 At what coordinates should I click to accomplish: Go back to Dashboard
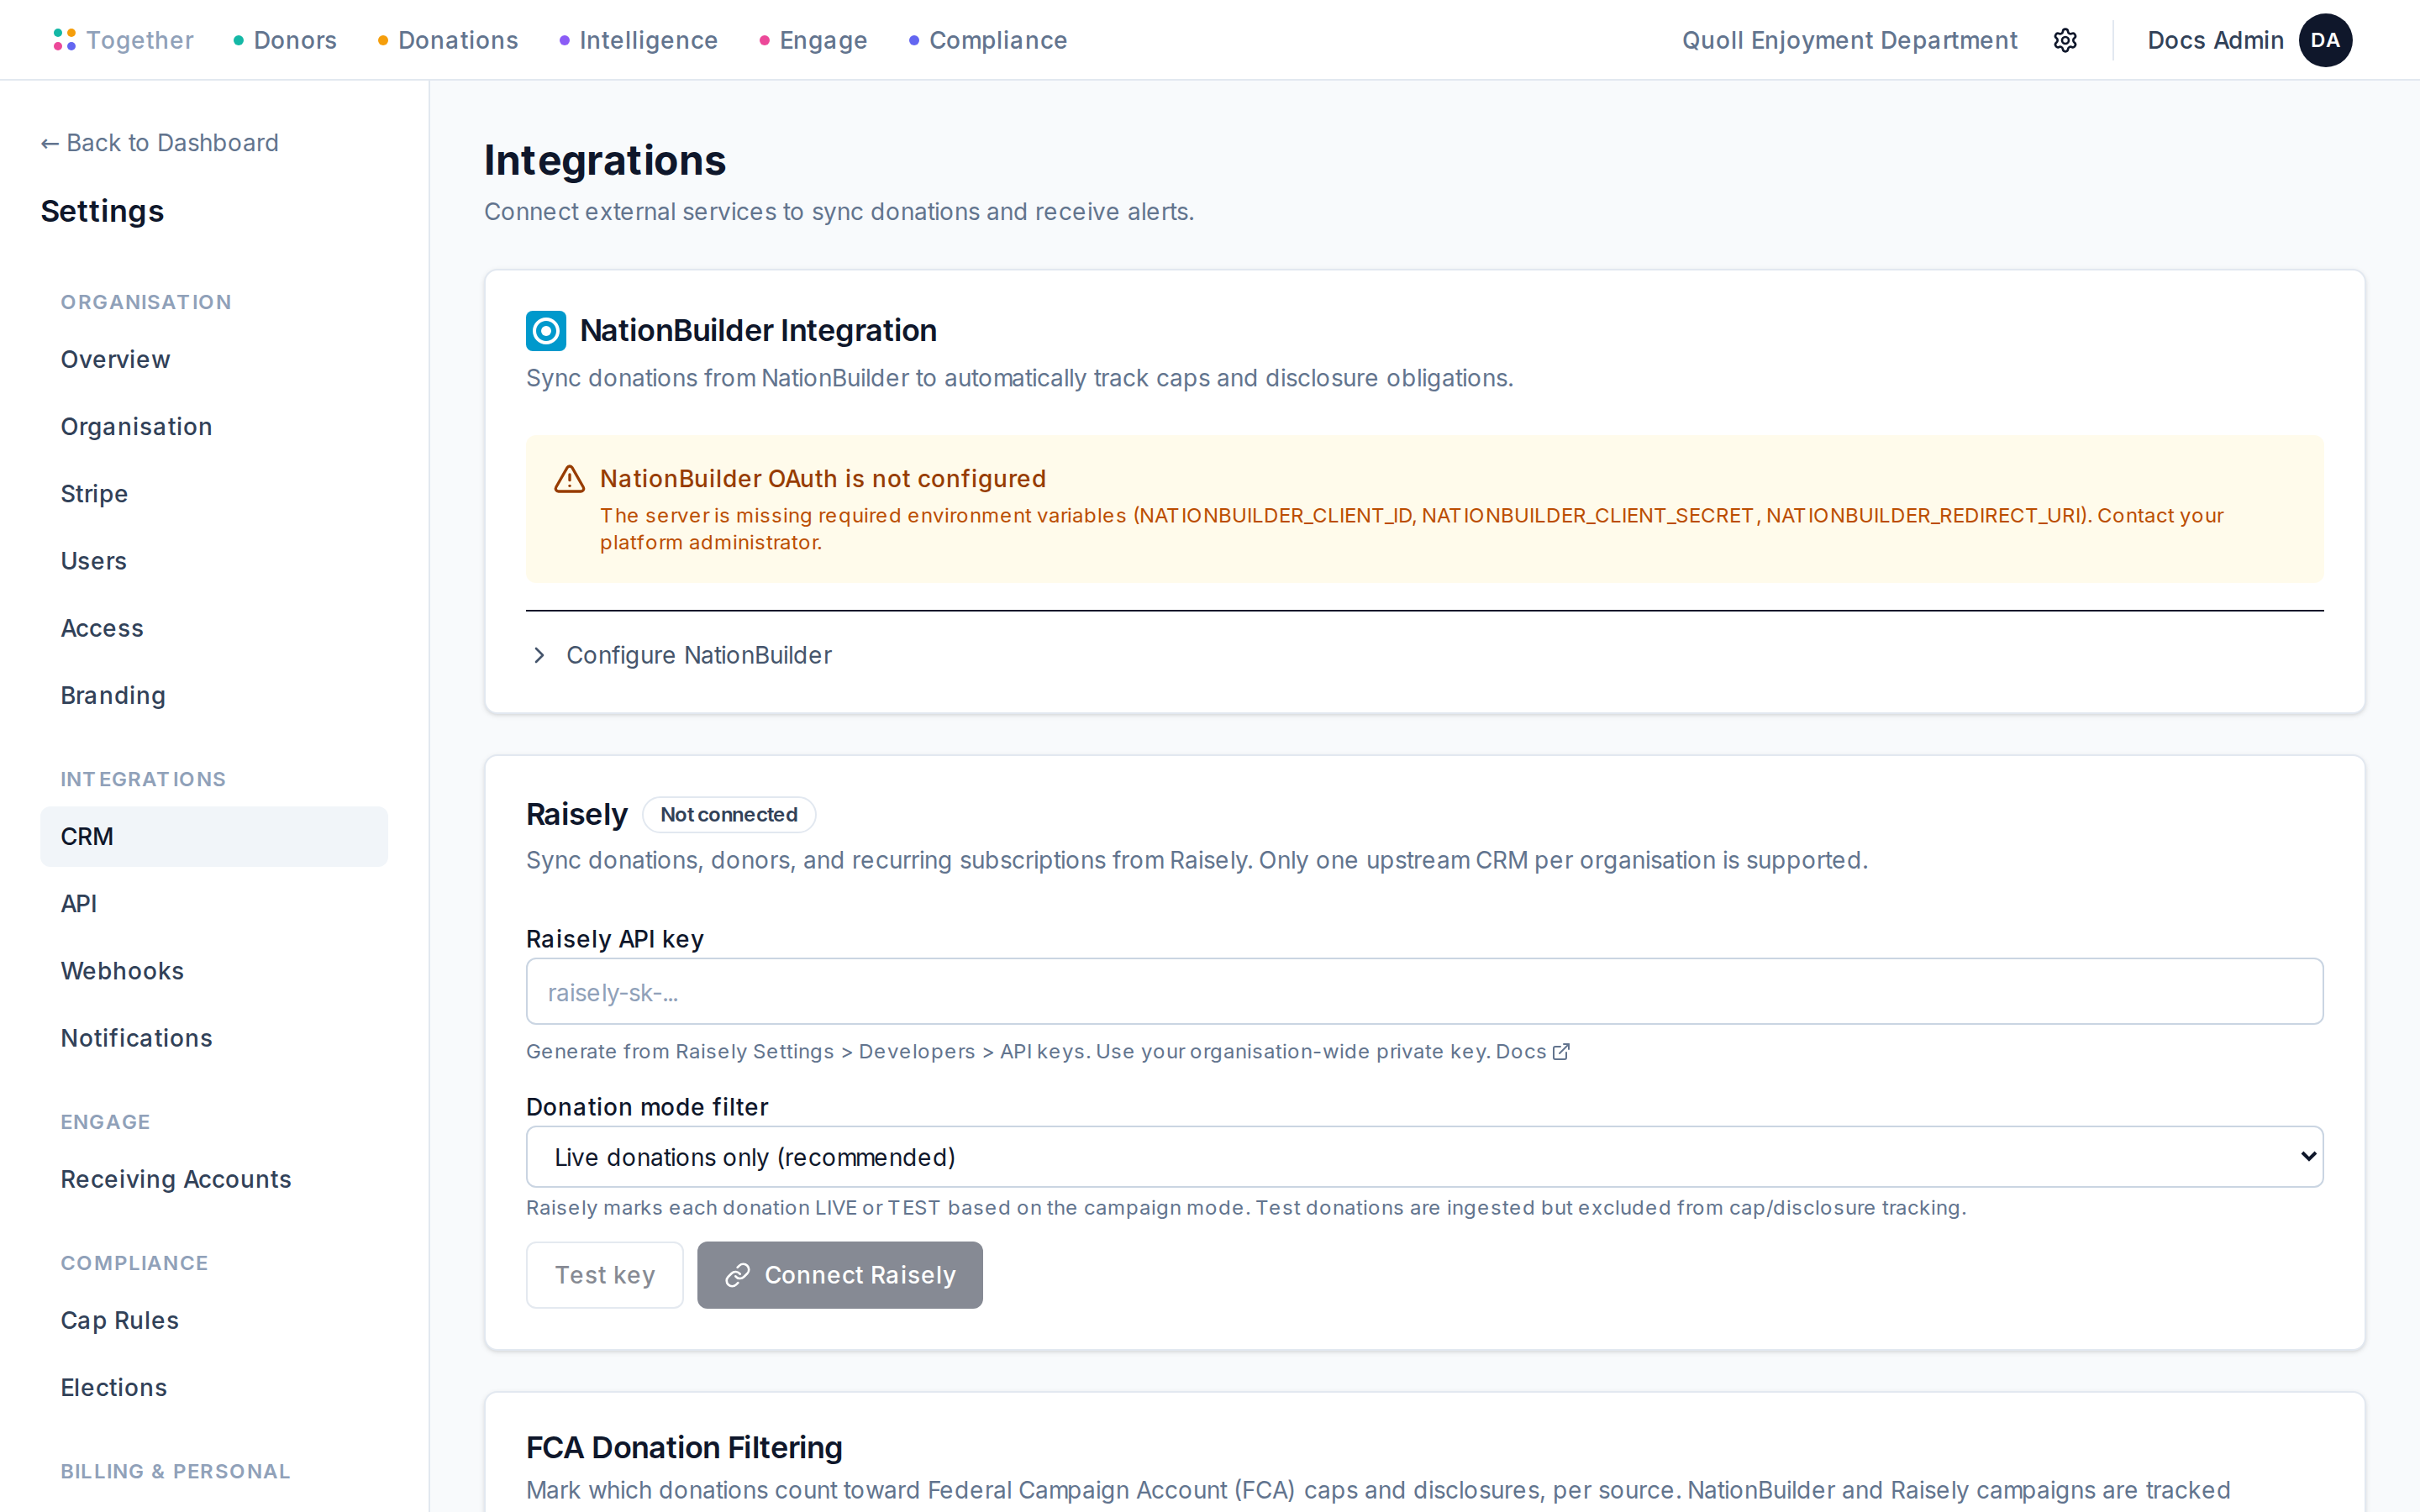coord(160,143)
